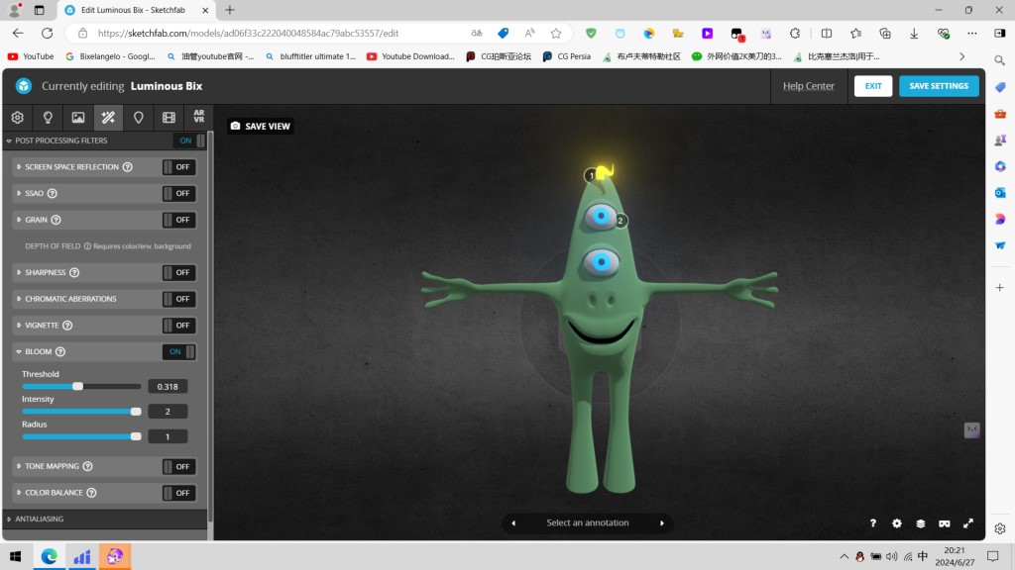
Task: Open the Lighting bulb tab
Action: click(x=48, y=118)
